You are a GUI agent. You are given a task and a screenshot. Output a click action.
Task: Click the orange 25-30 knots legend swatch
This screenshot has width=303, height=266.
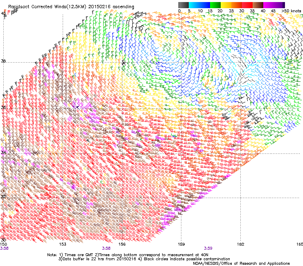click(237, 5)
